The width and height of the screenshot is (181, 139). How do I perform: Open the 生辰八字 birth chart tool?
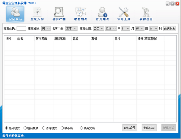[37, 14]
